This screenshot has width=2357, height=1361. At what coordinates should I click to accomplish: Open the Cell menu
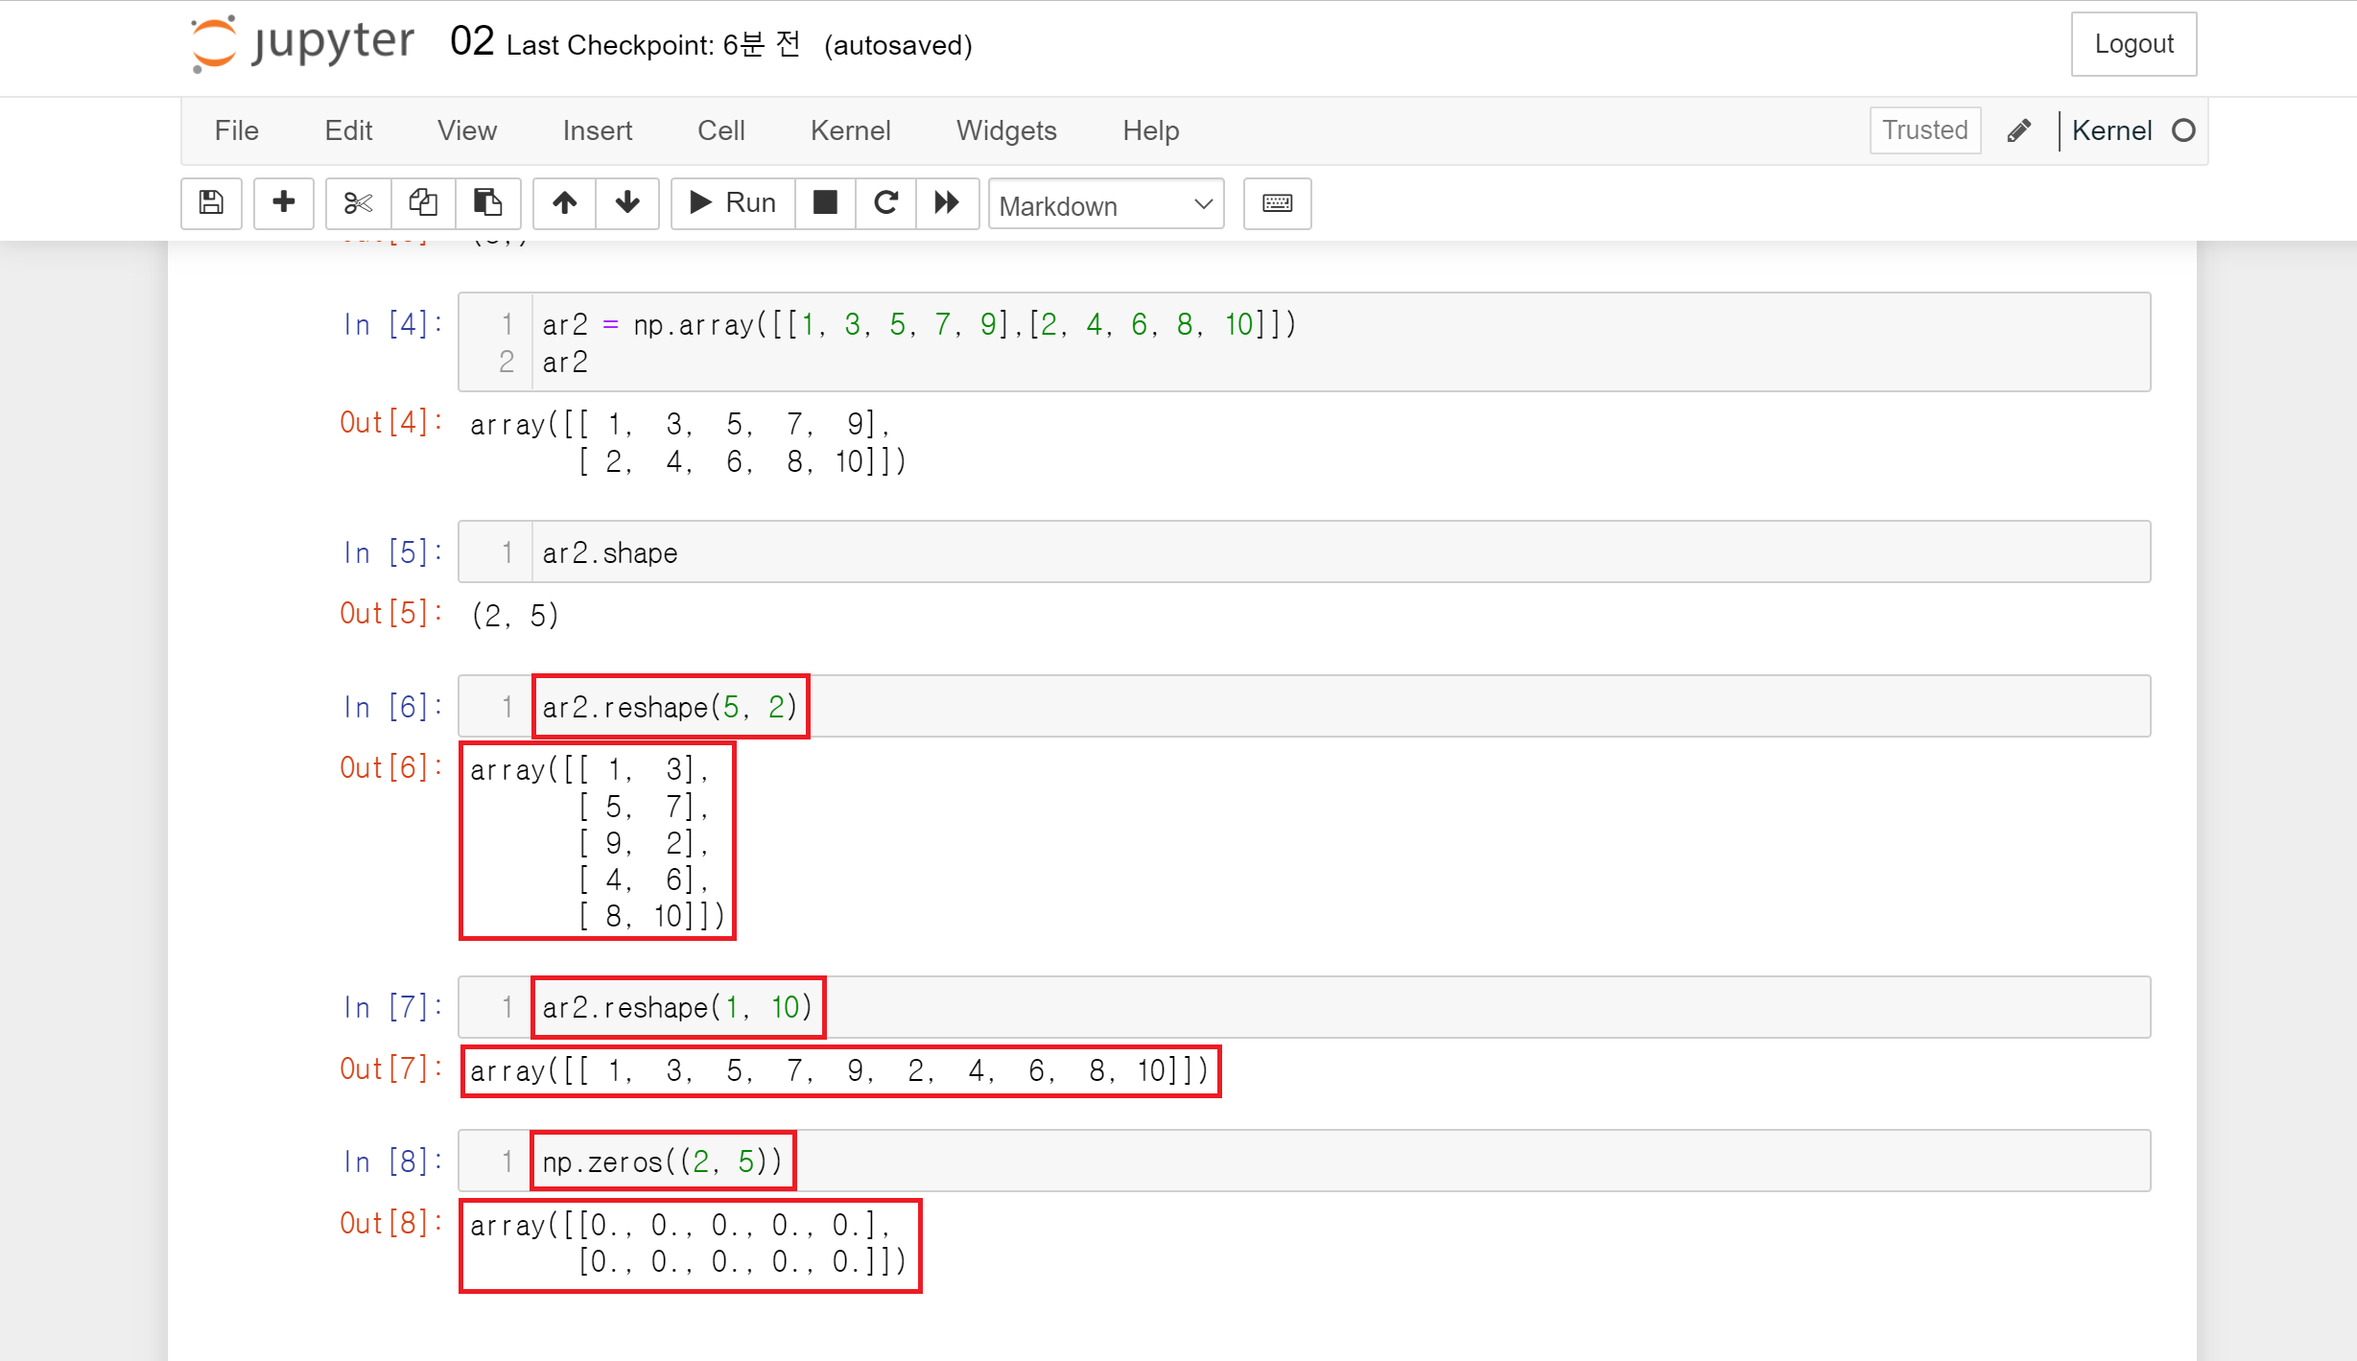(x=720, y=130)
